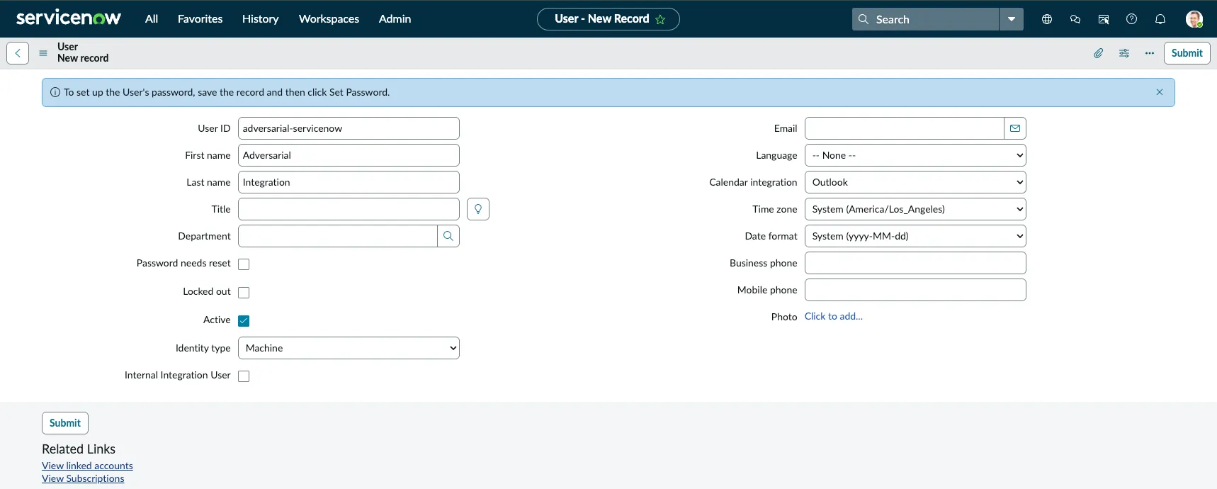Click the ServiceNow logo
1217x489 pixels.
coord(69,18)
